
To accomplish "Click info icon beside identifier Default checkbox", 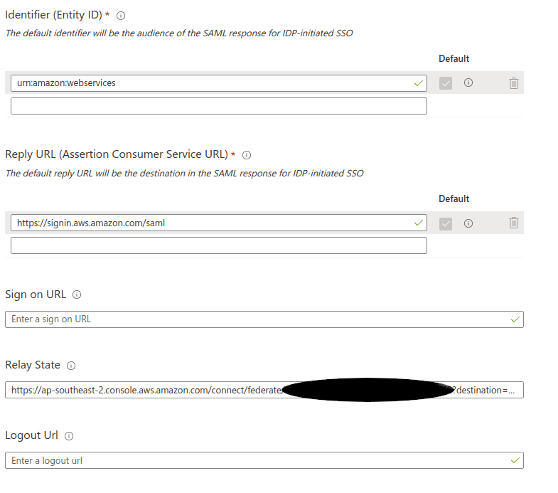I will tap(468, 83).
